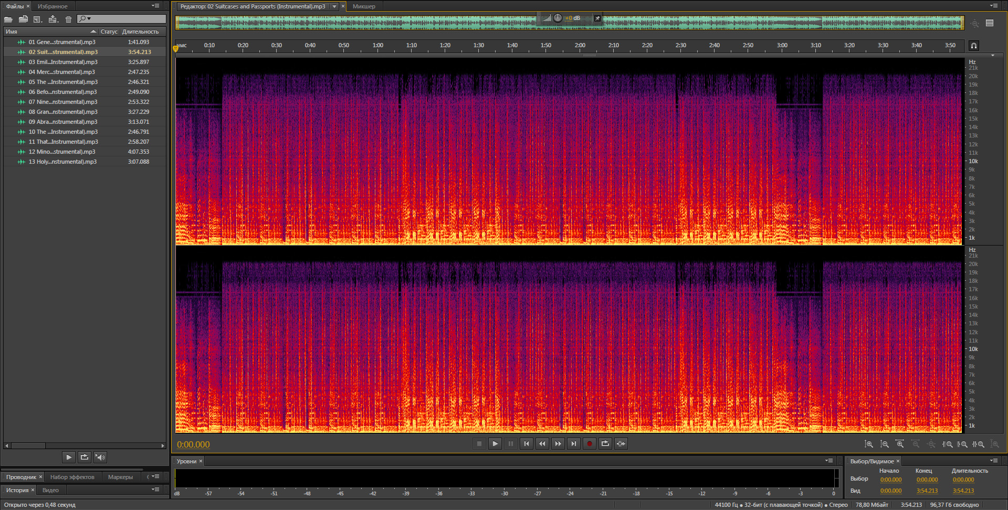Image resolution: width=1008 pixels, height=510 pixels.
Task: Move playhead to previous marker
Action: click(527, 444)
